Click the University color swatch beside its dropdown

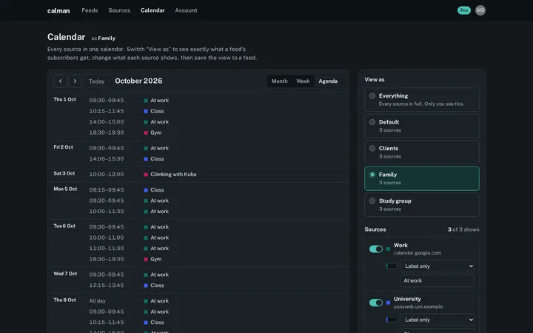pyautogui.click(x=392, y=320)
